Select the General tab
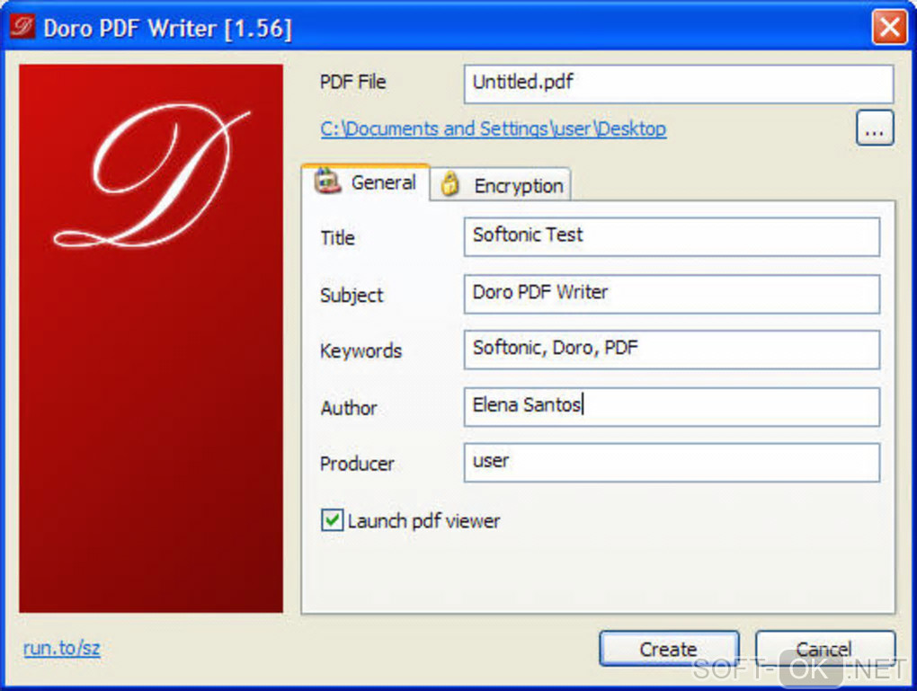This screenshot has width=917, height=691. [x=366, y=182]
